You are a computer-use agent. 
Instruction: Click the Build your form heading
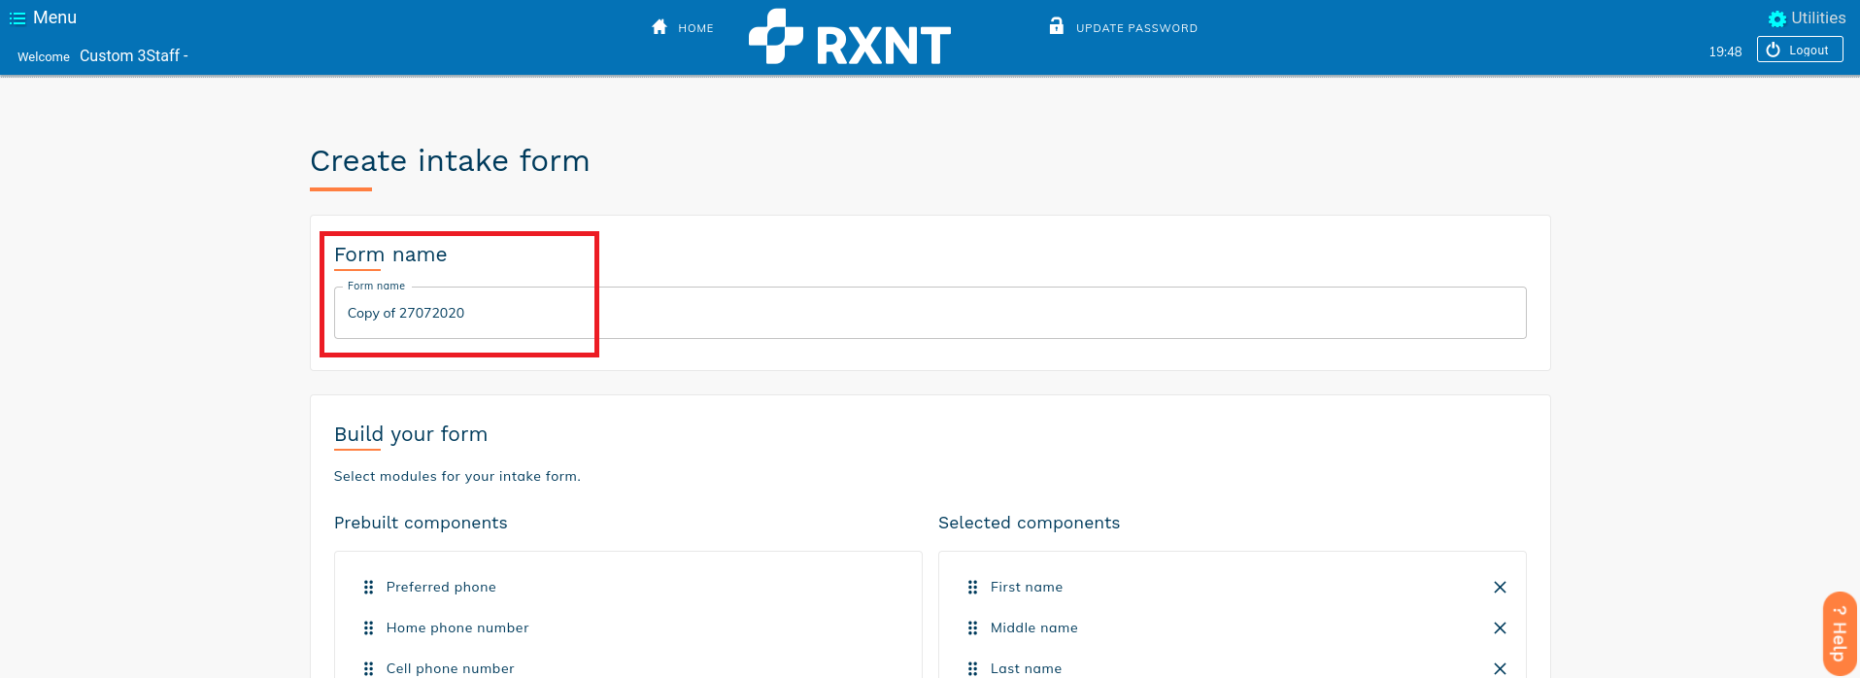pos(411,434)
